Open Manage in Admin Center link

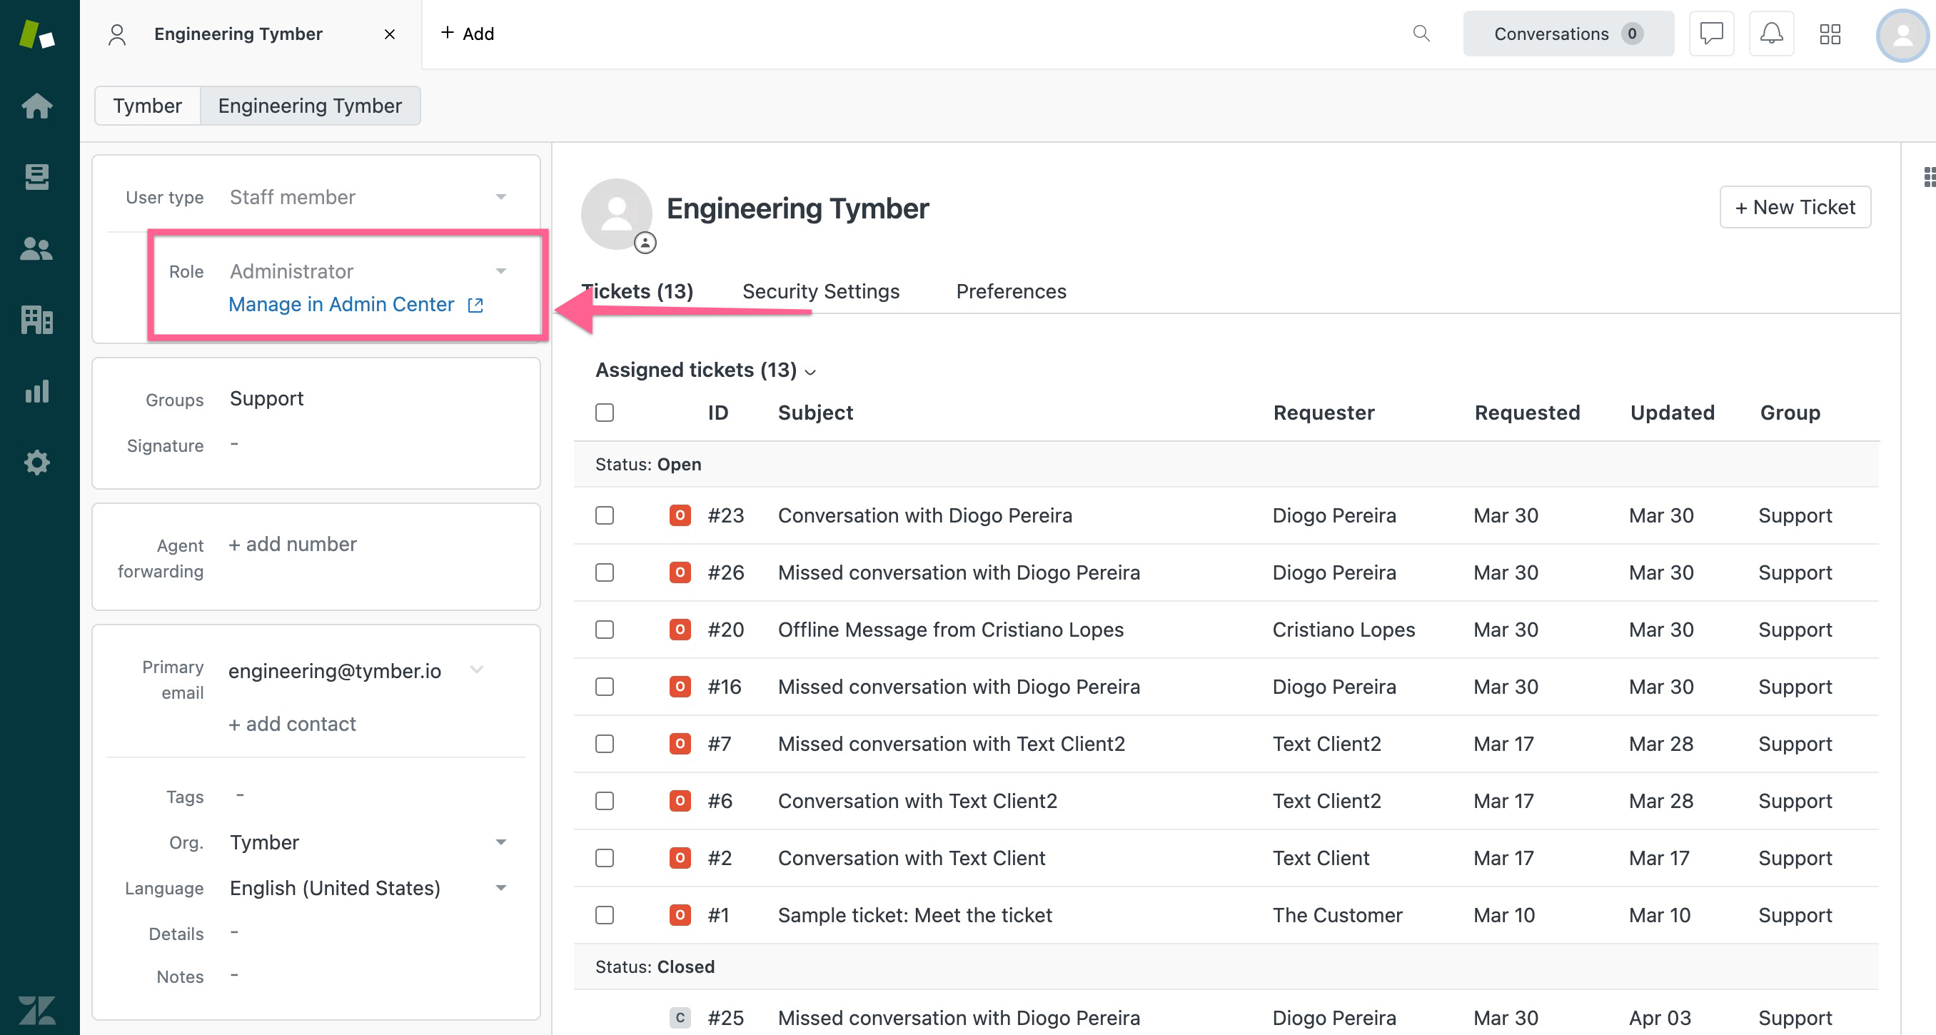(x=342, y=303)
